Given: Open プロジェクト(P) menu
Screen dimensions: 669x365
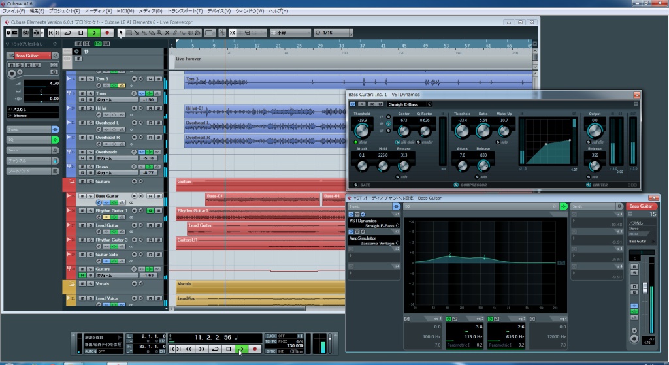Looking at the screenshot, I should (x=65, y=11).
